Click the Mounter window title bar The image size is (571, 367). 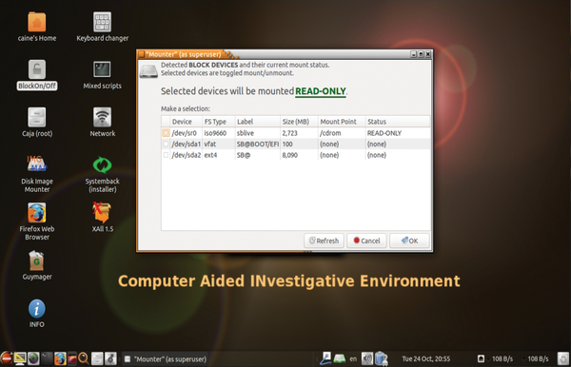tap(284, 54)
